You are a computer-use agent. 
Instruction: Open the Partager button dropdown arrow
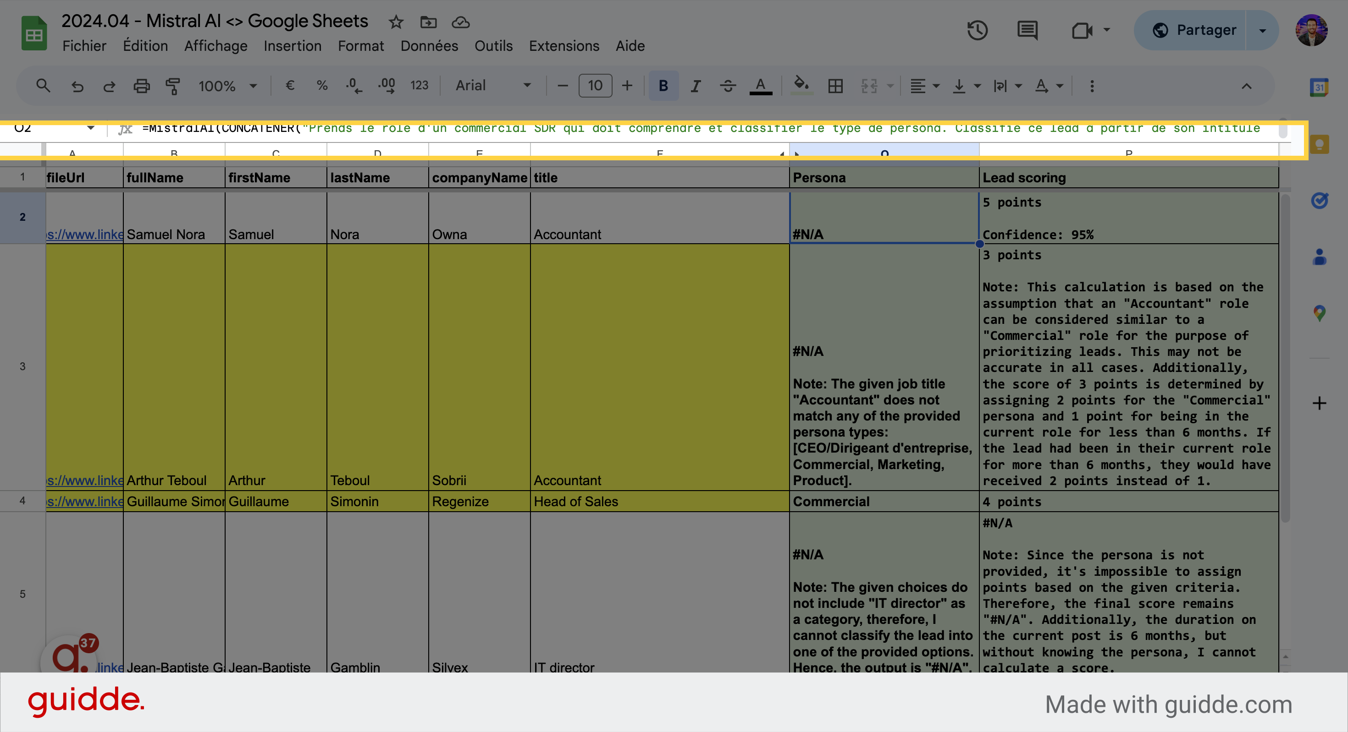(1263, 30)
